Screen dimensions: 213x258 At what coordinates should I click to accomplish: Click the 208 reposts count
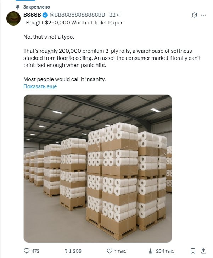(77, 251)
